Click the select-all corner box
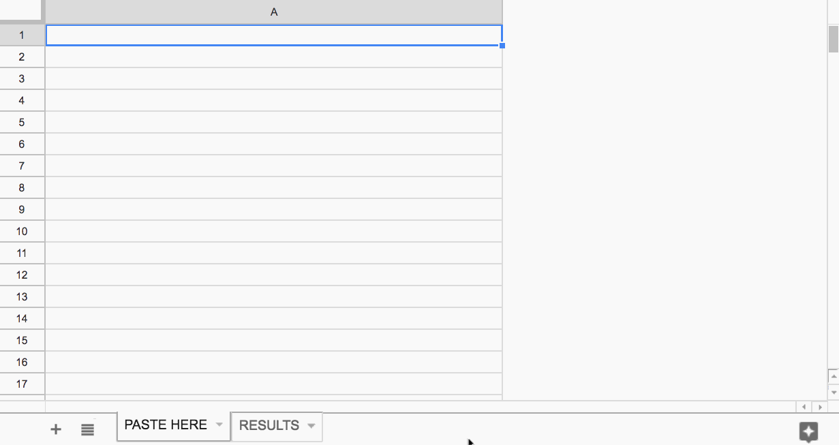The image size is (839, 445). pos(22,12)
